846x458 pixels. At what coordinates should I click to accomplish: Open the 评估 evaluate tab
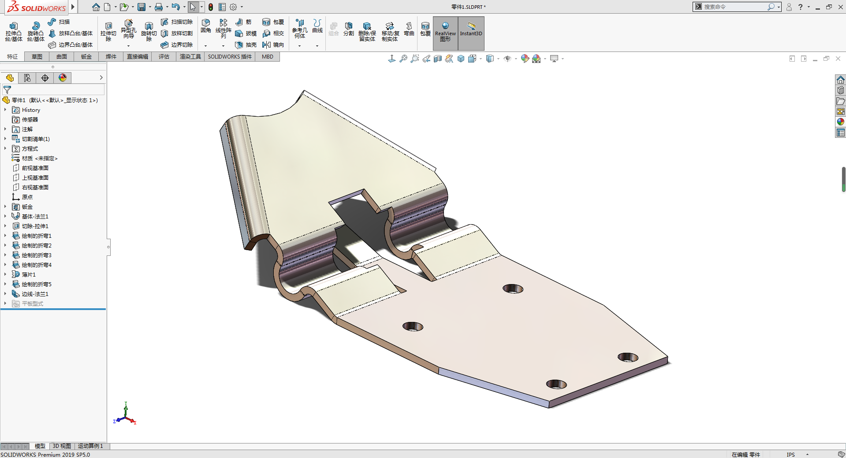[164, 57]
